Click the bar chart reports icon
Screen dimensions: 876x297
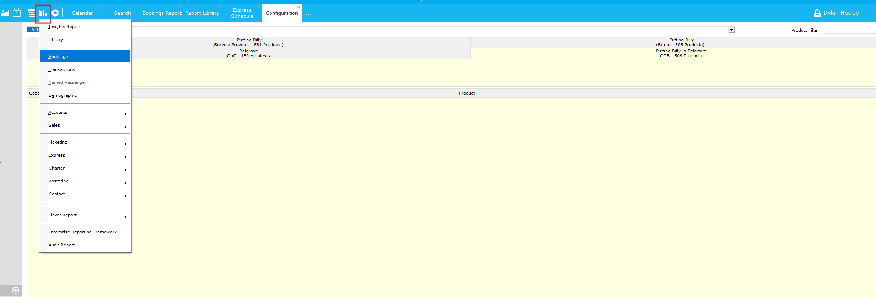43,13
